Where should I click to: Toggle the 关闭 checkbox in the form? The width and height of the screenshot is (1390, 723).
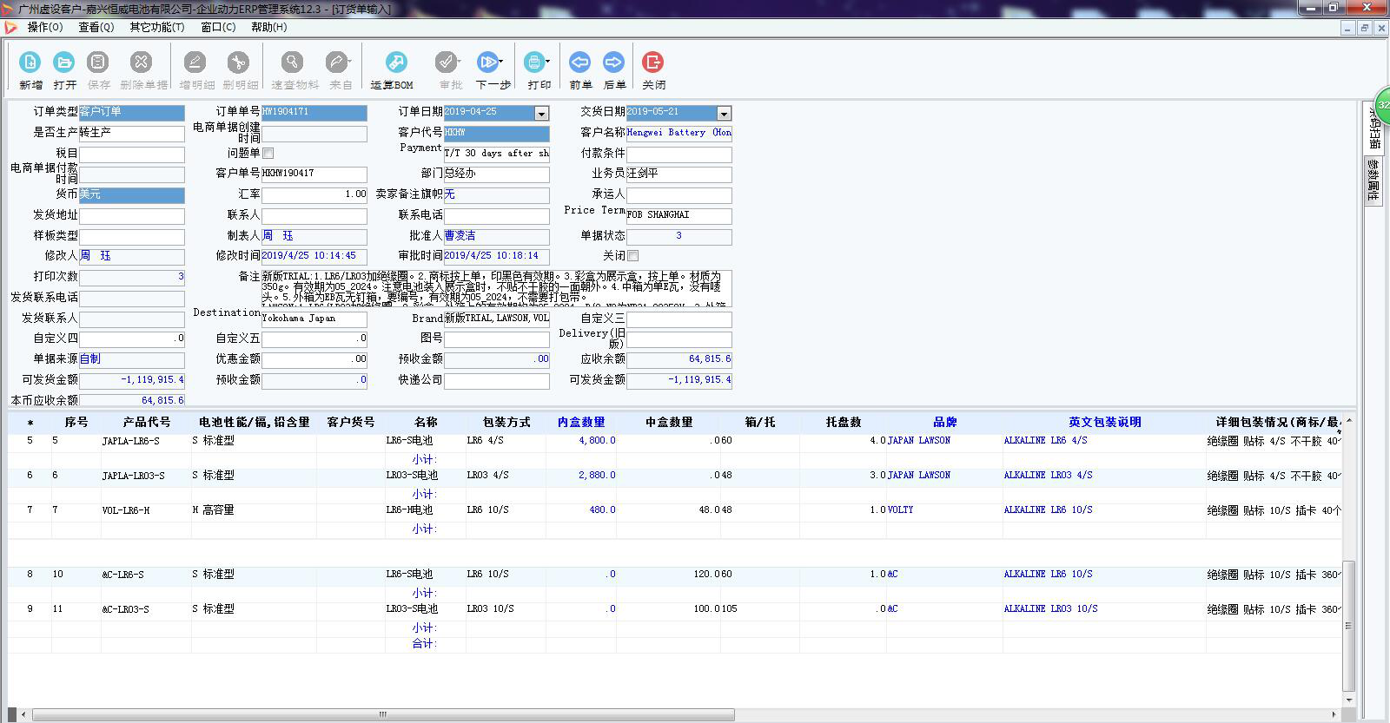(632, 256)
